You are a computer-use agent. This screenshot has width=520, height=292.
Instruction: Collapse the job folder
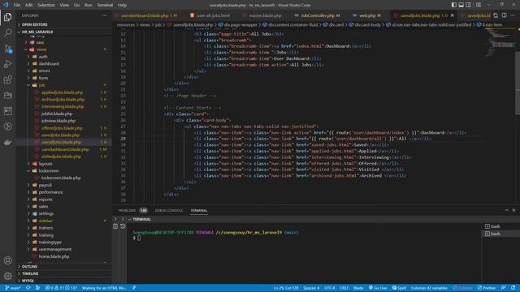(41, 85)
